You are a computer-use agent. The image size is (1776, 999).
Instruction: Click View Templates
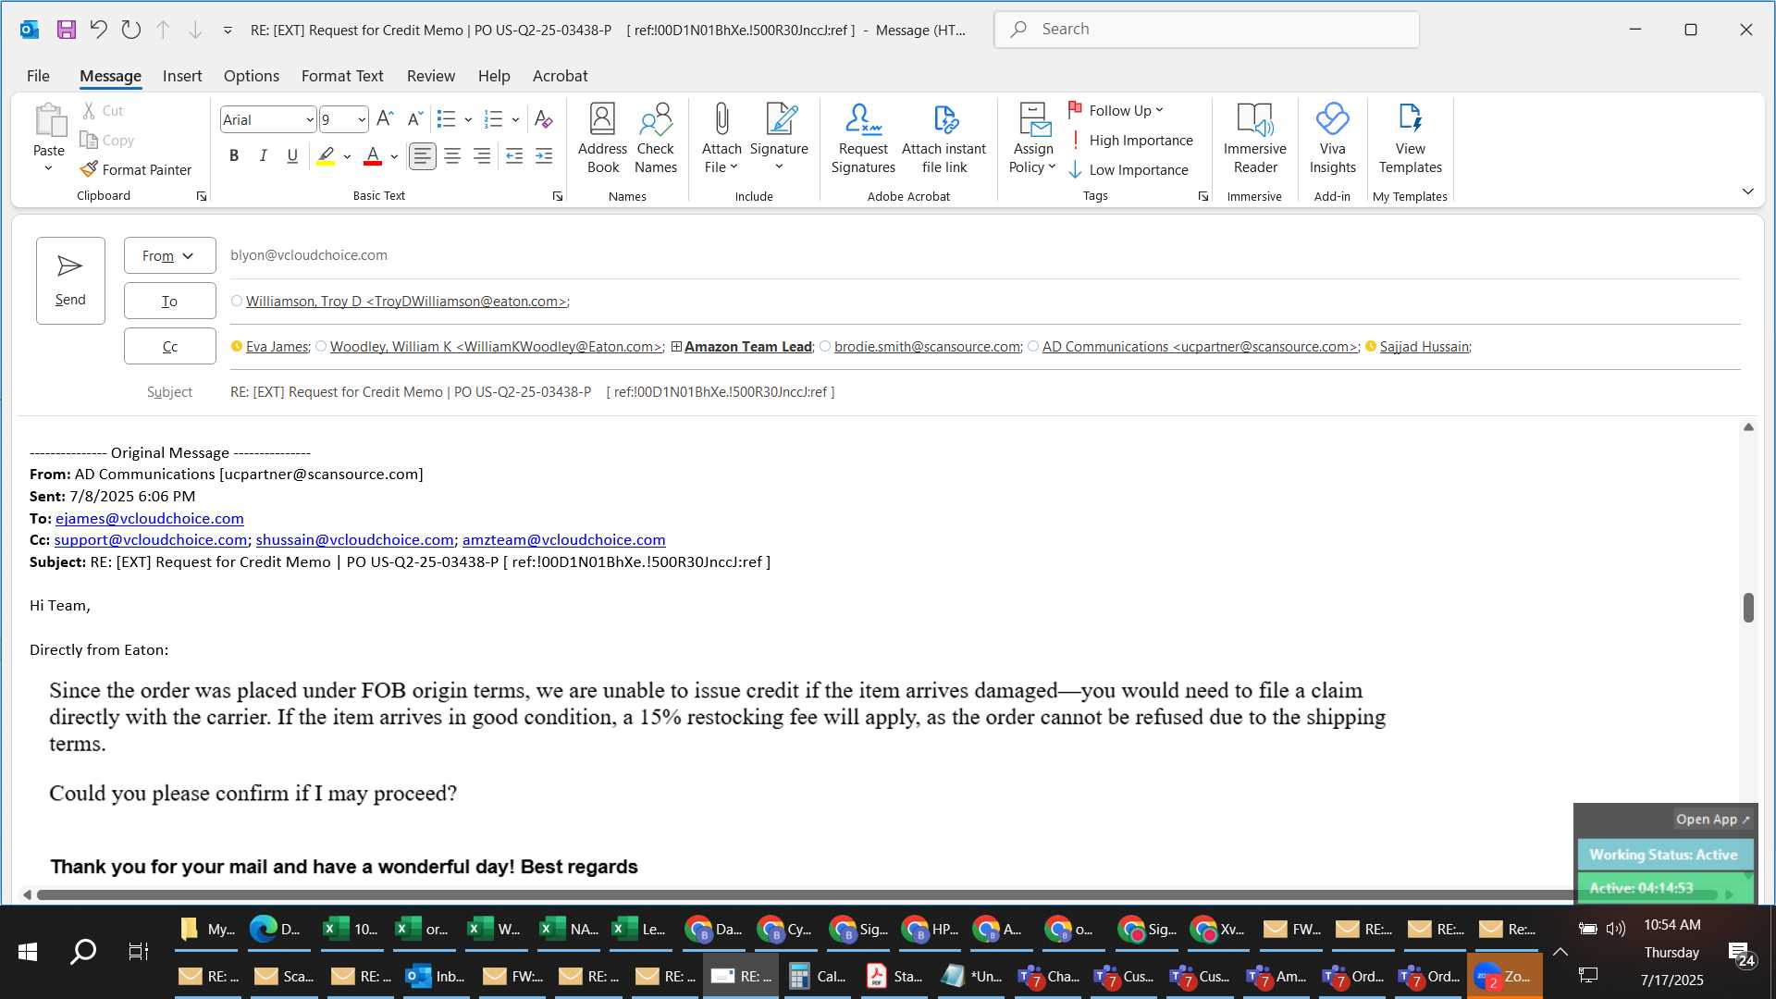tap(1410, 138)
